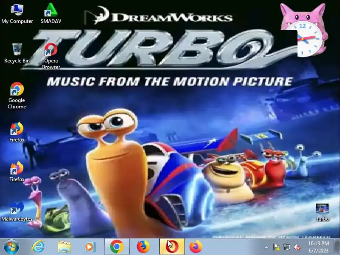Viewport: 340px width, 255px height.
Task: Select the Malwarebytes desktop shortcut
Action: (17, 211)
